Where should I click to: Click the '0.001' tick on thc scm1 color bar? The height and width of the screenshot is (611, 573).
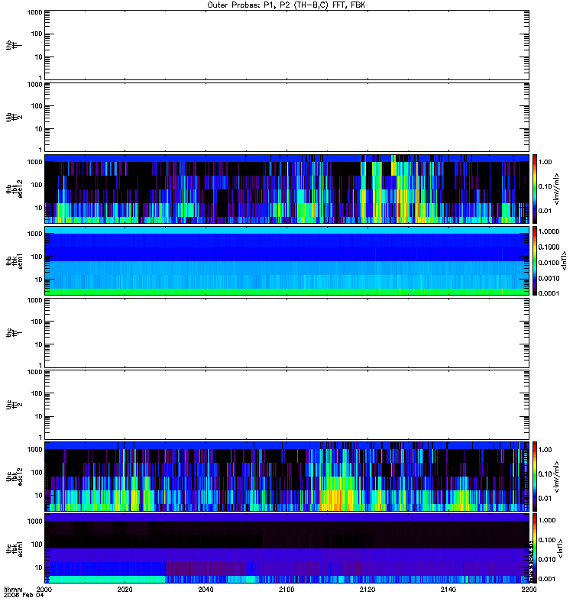point(547,579)
